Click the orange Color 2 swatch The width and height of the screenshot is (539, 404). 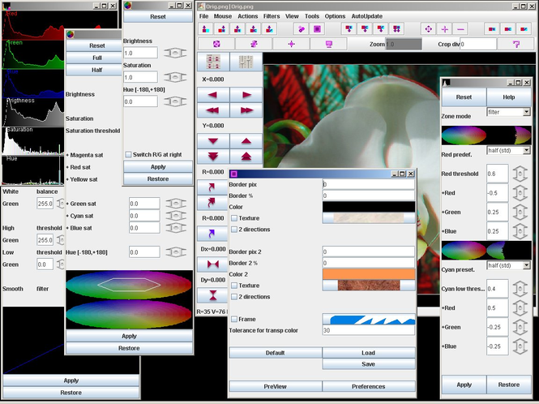(x=369, y=274)
